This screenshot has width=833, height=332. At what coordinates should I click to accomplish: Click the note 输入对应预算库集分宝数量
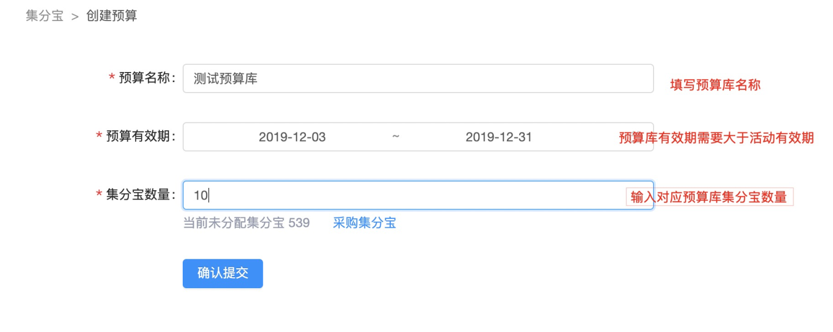click(x=710, y=196)
